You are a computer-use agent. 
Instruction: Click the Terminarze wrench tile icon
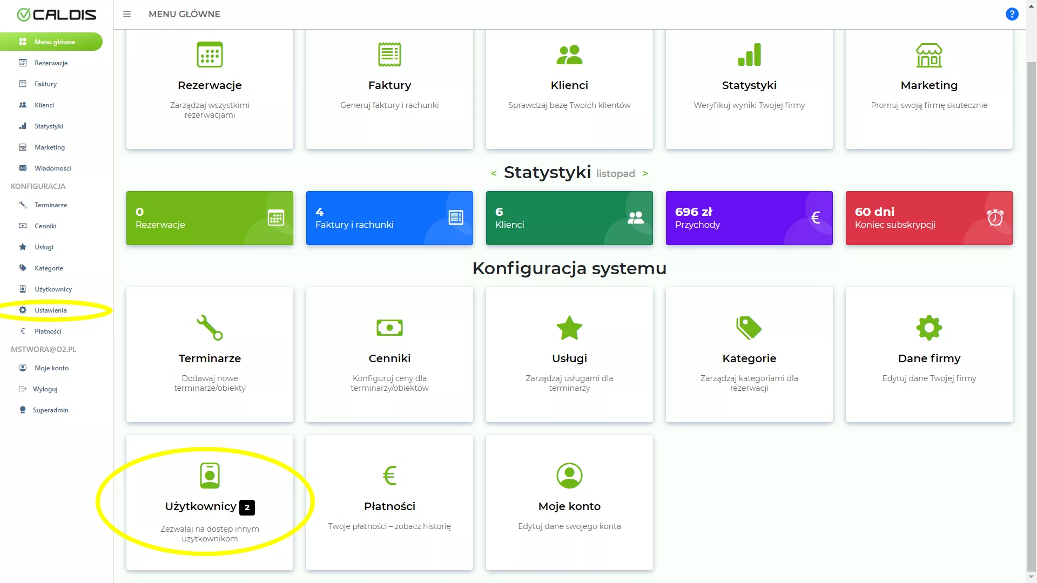210,328
